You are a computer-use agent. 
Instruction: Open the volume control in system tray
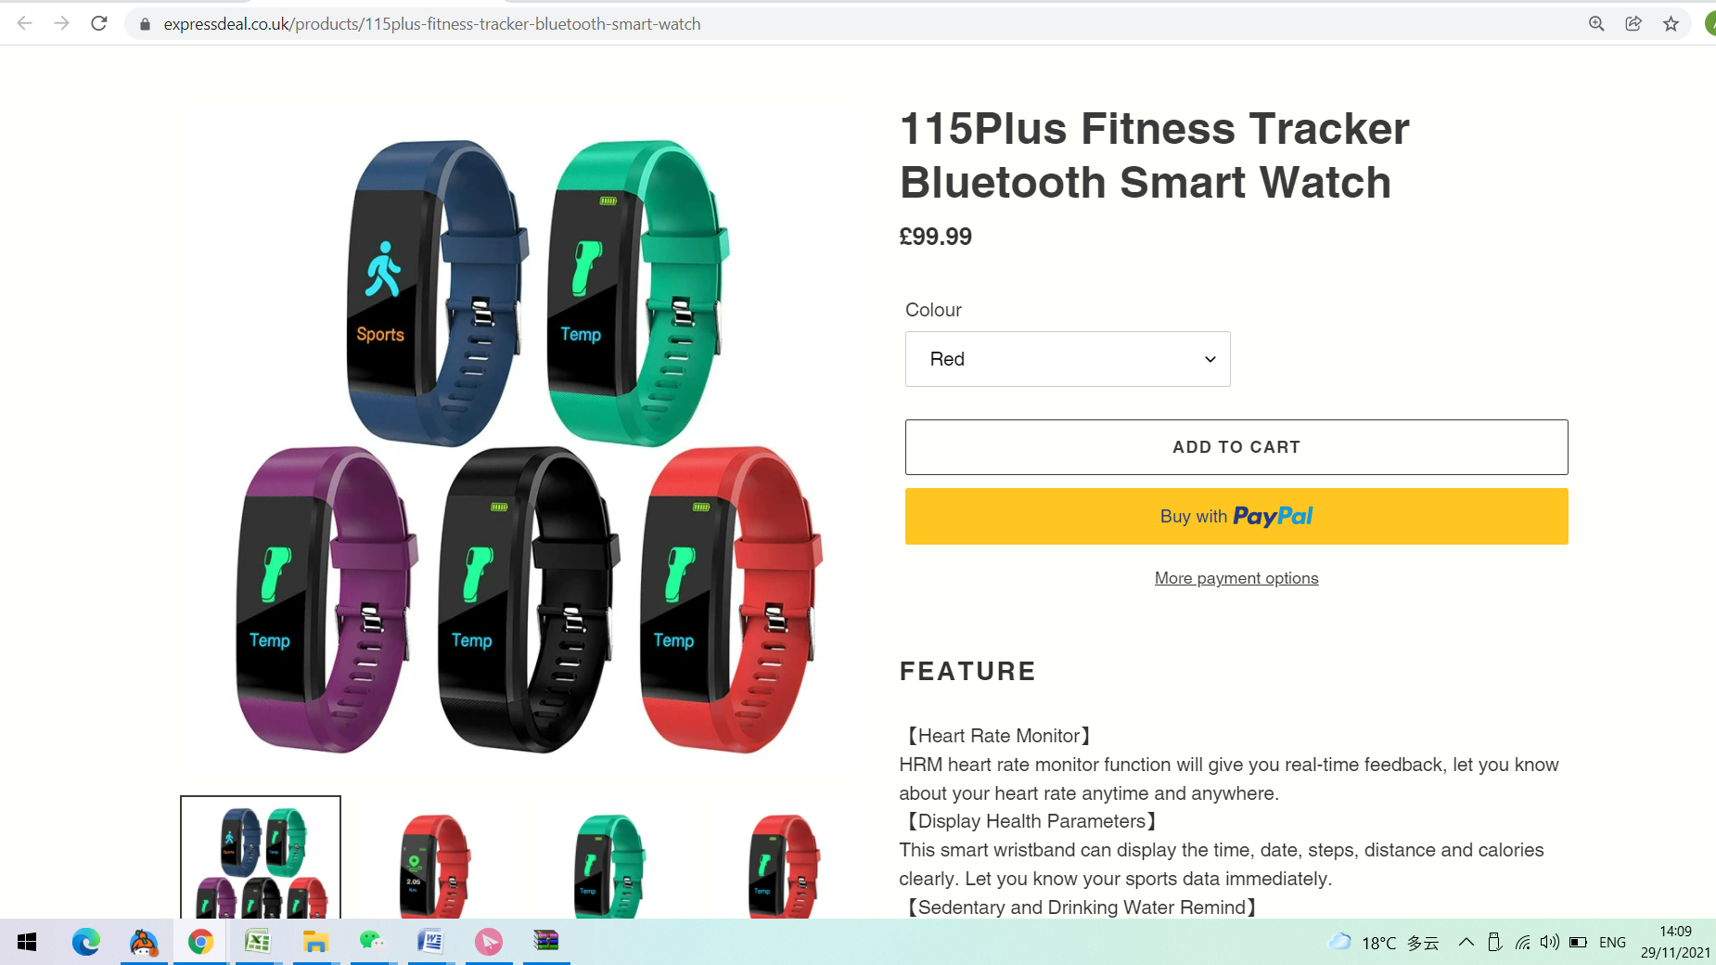(1549, 942)
